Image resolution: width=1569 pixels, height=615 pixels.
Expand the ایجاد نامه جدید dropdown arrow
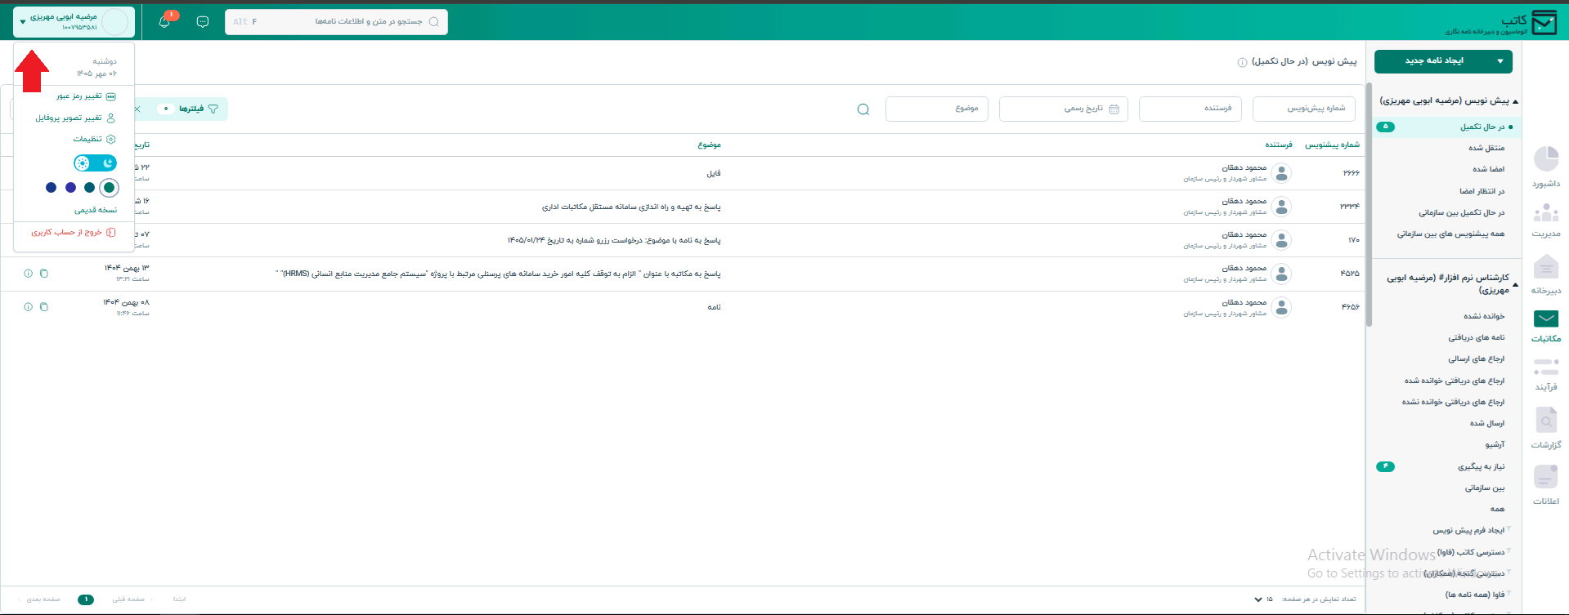click(x=1500, y=61)
